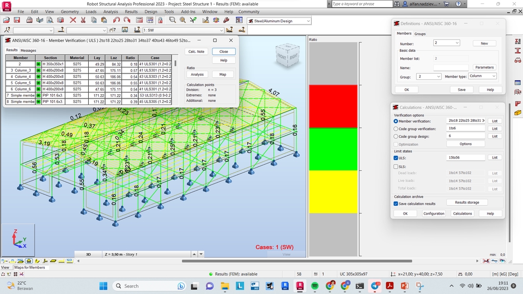The width and height of the screenshot is (523, 294).
Task: Click the Calculations button
Action: point(463,213)
